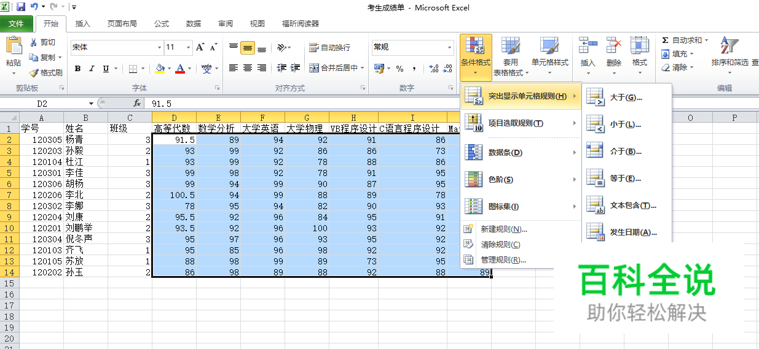Open the font size 11 dropdown
Viewport: 759px width, 349px height.
point(188,47)
